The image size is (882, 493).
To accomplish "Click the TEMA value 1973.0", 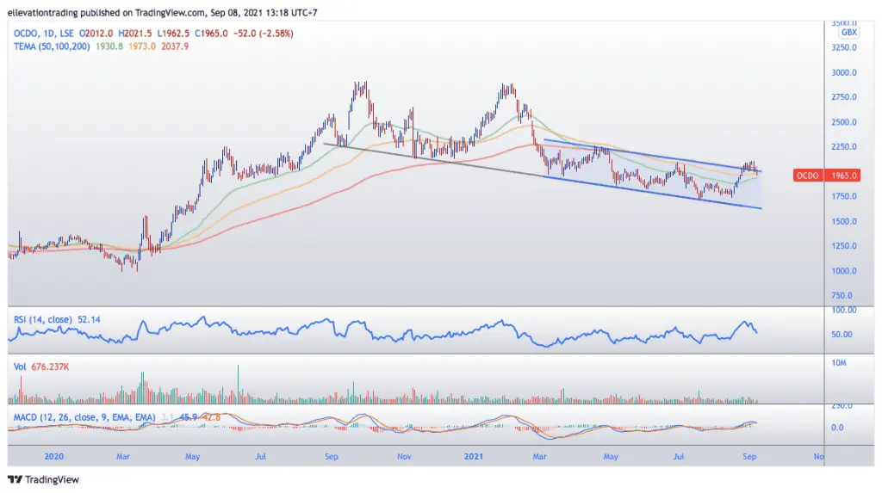I will (142, 46).
